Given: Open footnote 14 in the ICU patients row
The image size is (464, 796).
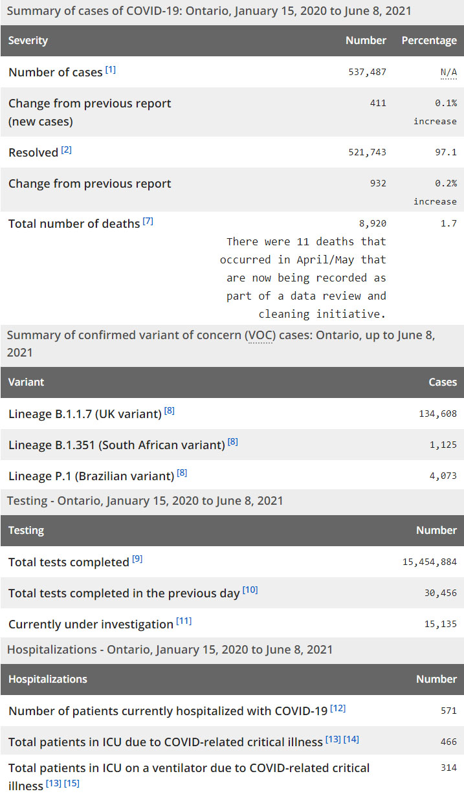Looking at the screenshot, I should [351, 740].
